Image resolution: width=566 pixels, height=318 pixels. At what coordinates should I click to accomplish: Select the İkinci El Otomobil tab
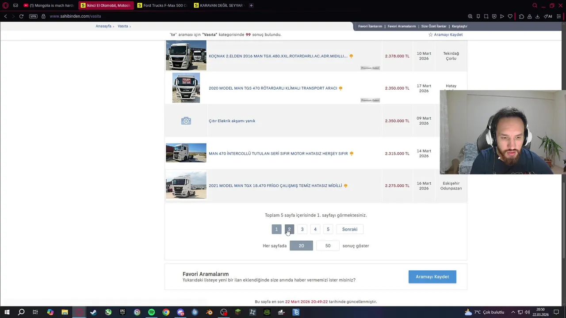pyautogui.click(x=106, y=5)
